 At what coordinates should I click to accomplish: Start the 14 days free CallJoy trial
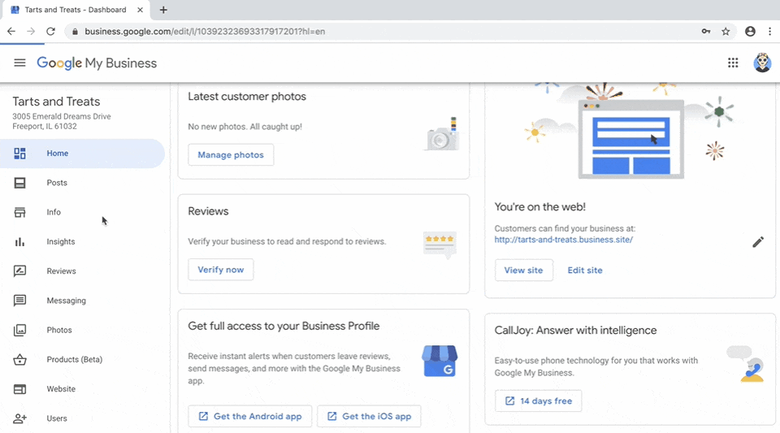pos(538,401)
